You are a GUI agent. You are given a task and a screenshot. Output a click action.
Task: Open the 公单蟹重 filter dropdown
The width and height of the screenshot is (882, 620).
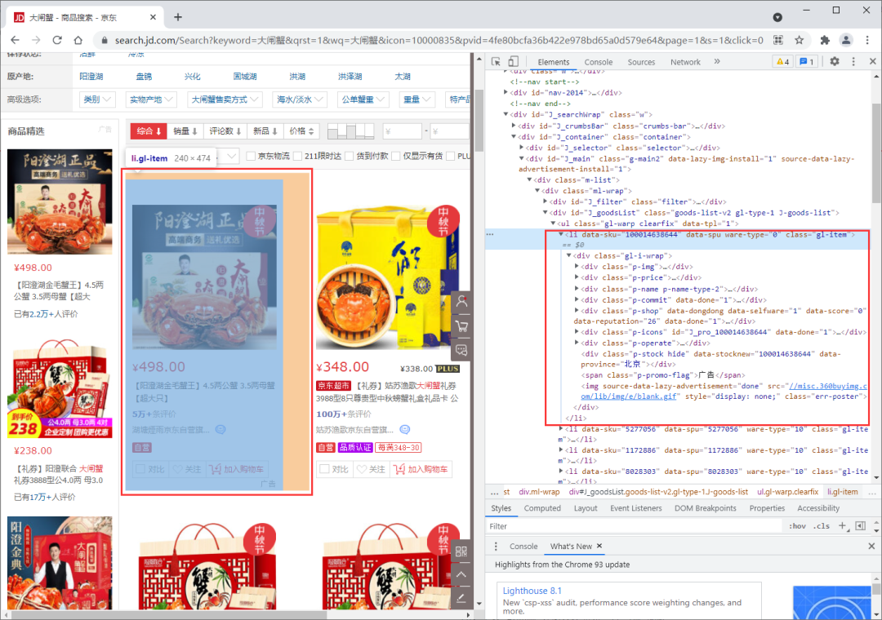(x=363, y=100)
